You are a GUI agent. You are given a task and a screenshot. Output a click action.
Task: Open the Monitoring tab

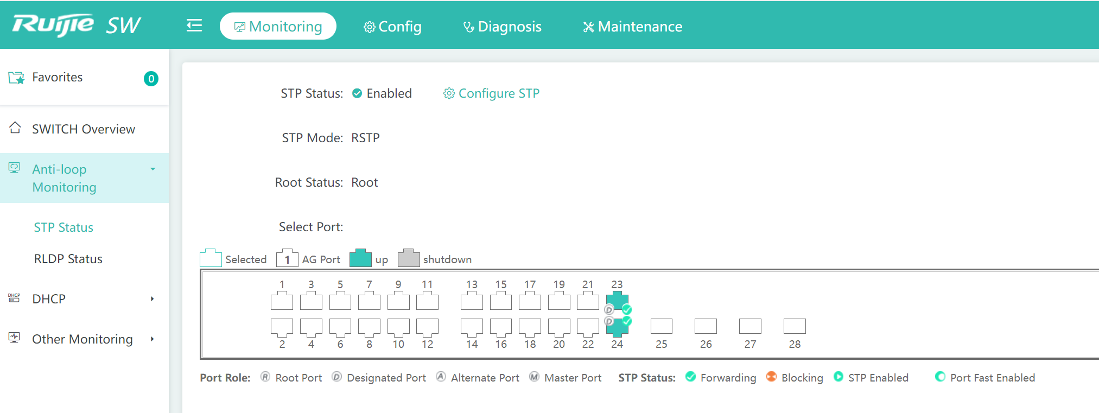pyautogui.click(x=278, y=26)
